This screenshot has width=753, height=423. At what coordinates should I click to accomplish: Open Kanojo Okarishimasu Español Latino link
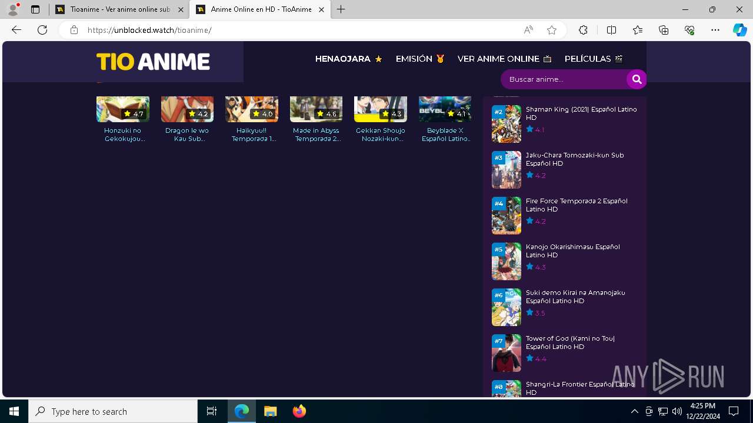tap(573, 251)
